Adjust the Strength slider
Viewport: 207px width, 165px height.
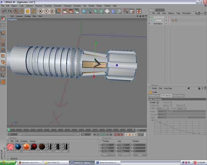187,114
